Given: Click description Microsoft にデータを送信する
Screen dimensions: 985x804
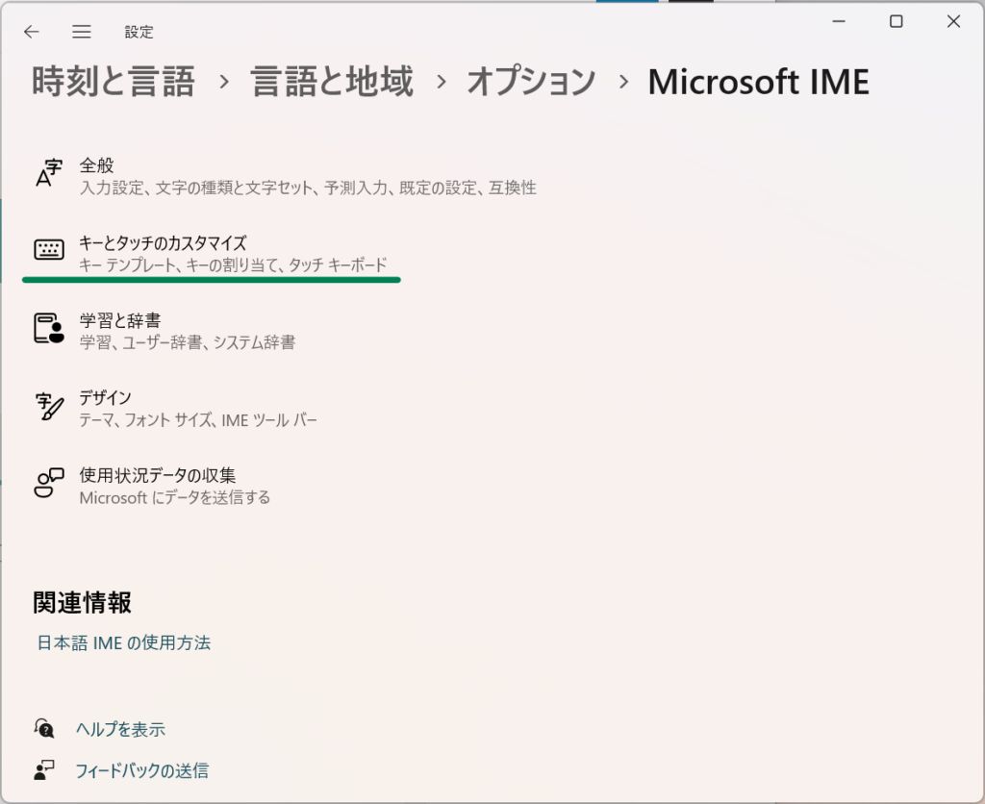Looking at the screenshot, I should point(175,497).
